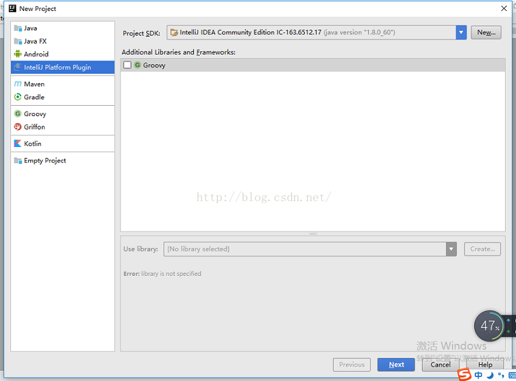Click the Next button
Viewport: 516px width, 381px height.
tap(396, 364)
